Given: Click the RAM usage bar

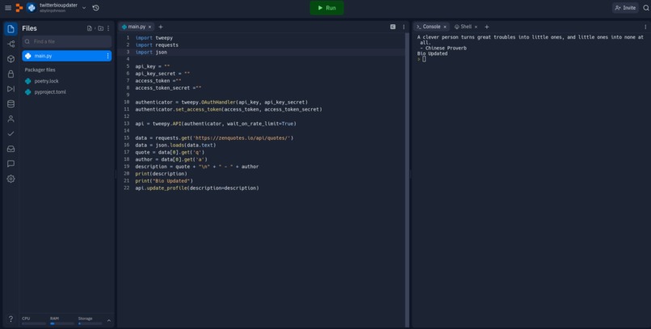Looking at the screenshot, I should pos(62,323).
